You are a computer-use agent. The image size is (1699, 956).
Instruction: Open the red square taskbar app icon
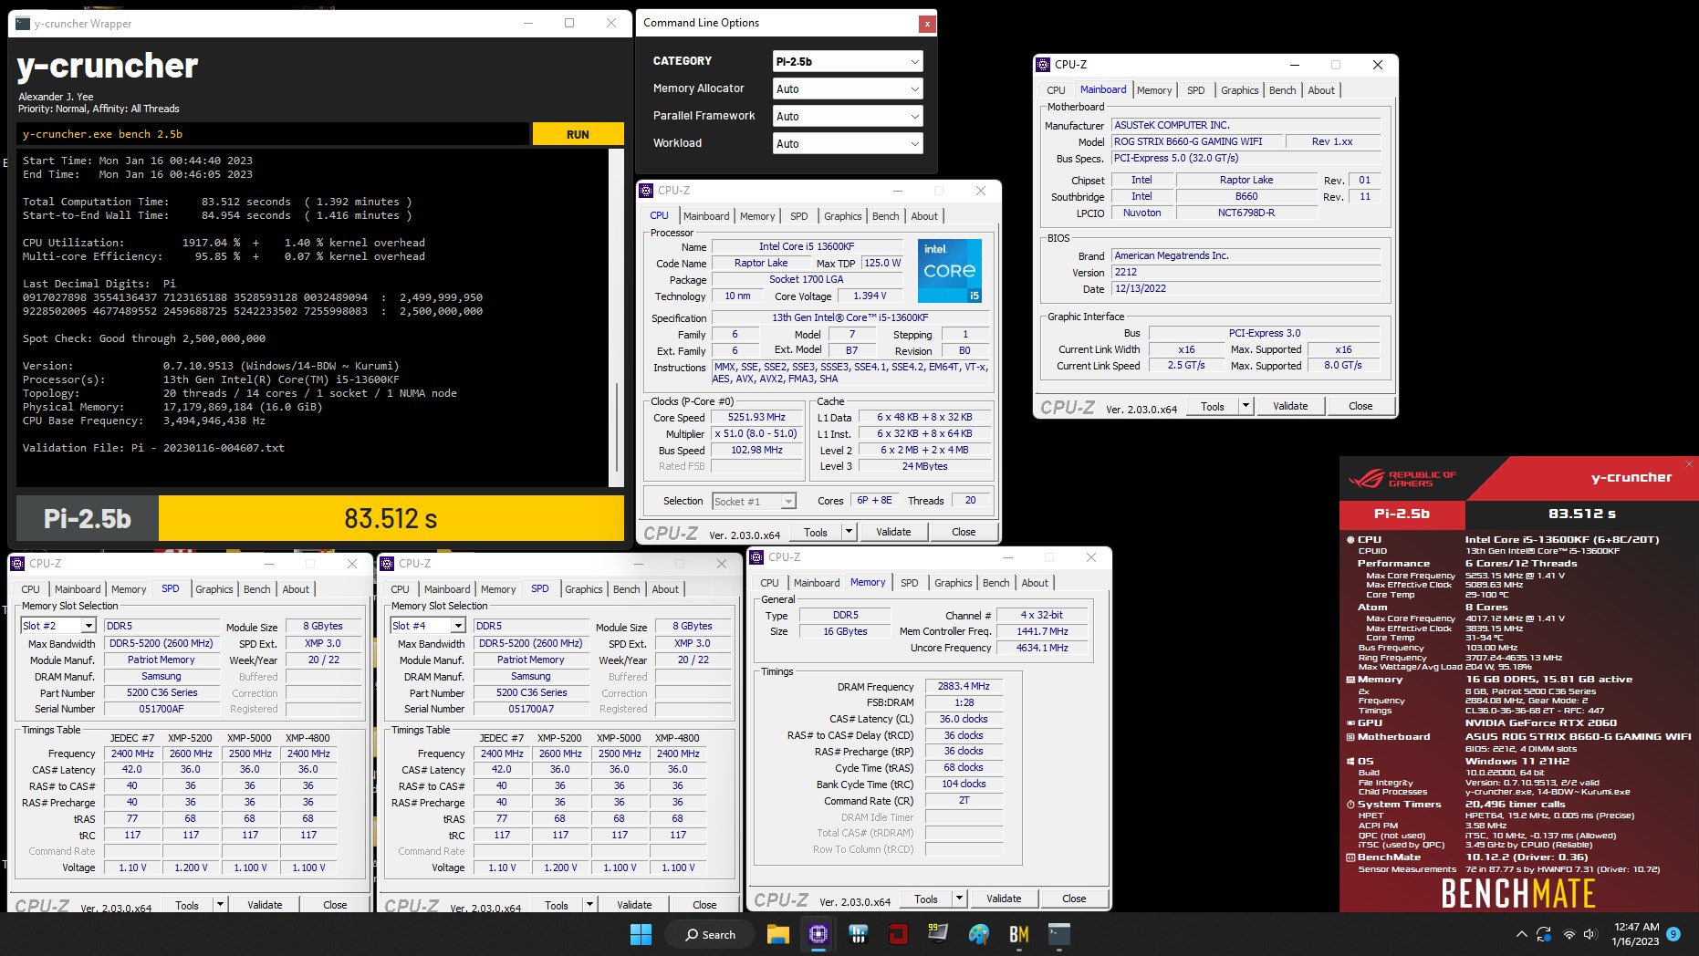[x=898, y=934]
